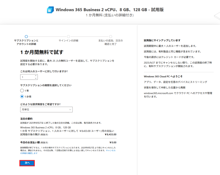The width and height of the screenshot is (220, 175).
Task: Click step circle サインインの詳細
Action: 68,37
